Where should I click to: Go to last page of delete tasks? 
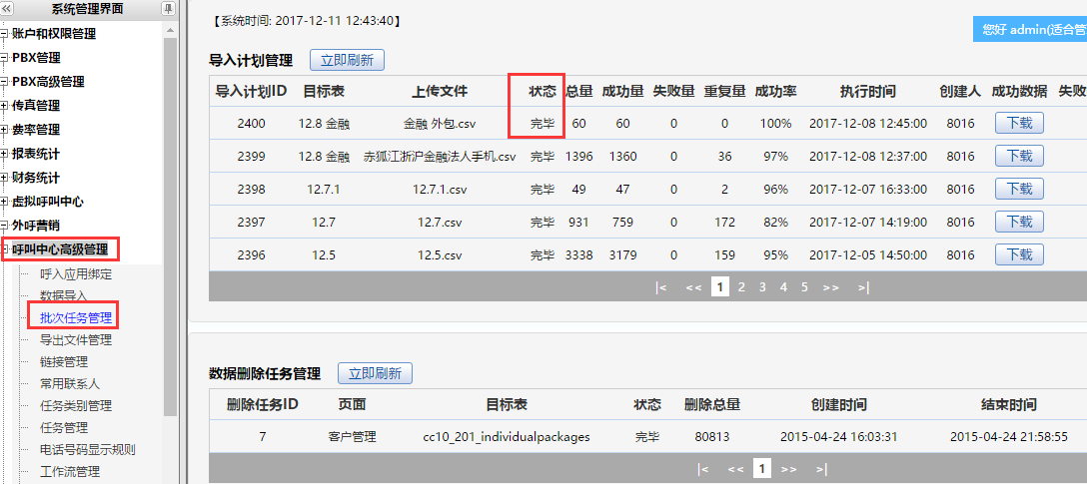pos(821,468)
